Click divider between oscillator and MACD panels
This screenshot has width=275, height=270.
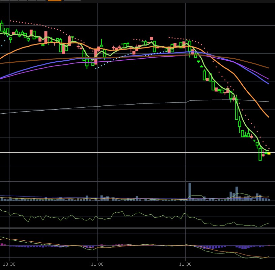[x=135, y=229]
